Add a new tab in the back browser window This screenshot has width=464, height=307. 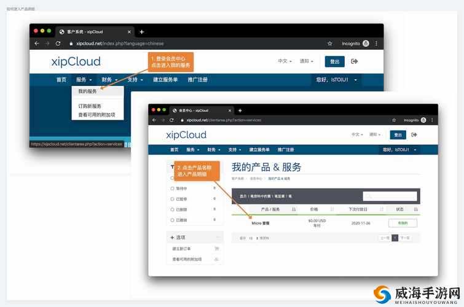click(142, 32)
